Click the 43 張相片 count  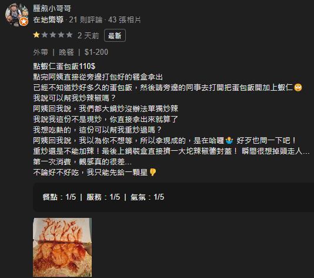coord(124,19)
